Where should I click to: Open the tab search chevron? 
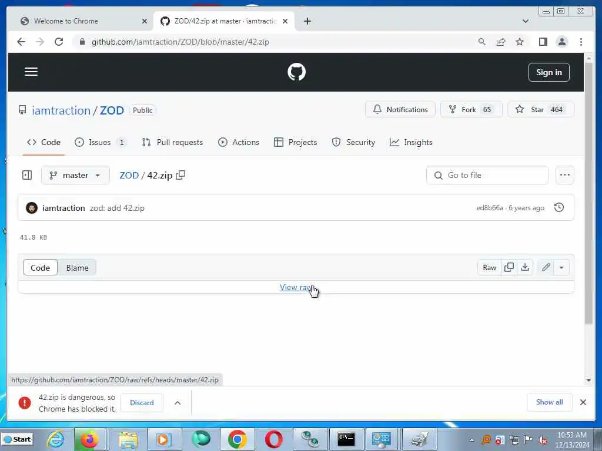pos(525,21)
